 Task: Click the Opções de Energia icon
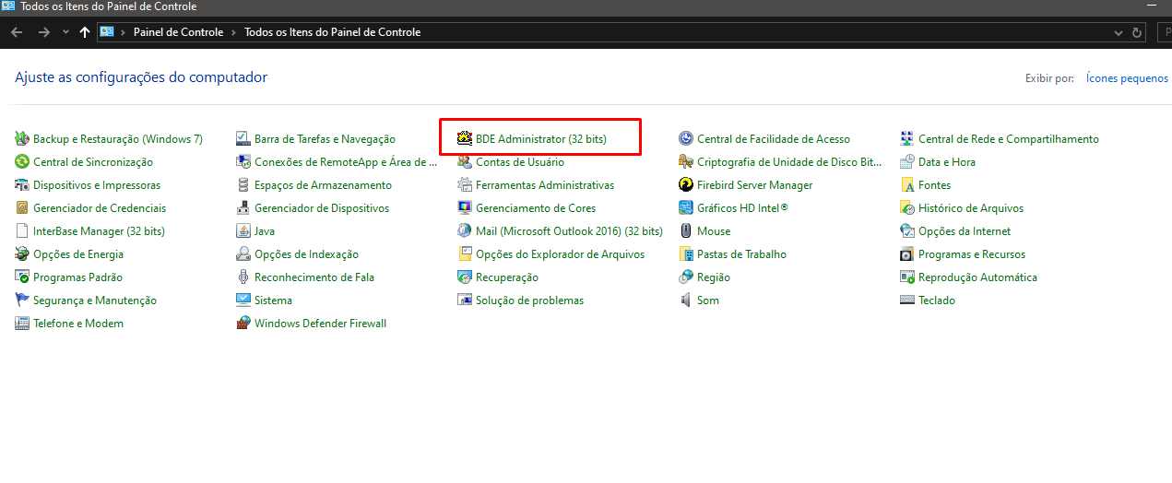tap(23, 254)
